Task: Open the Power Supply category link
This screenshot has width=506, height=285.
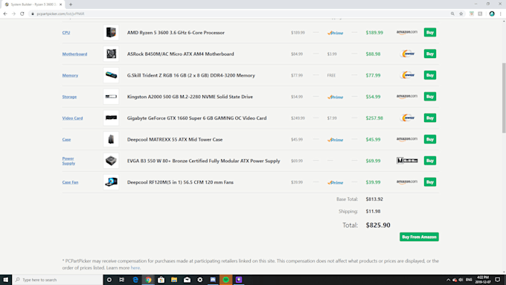Action: (x=68, y=161)
